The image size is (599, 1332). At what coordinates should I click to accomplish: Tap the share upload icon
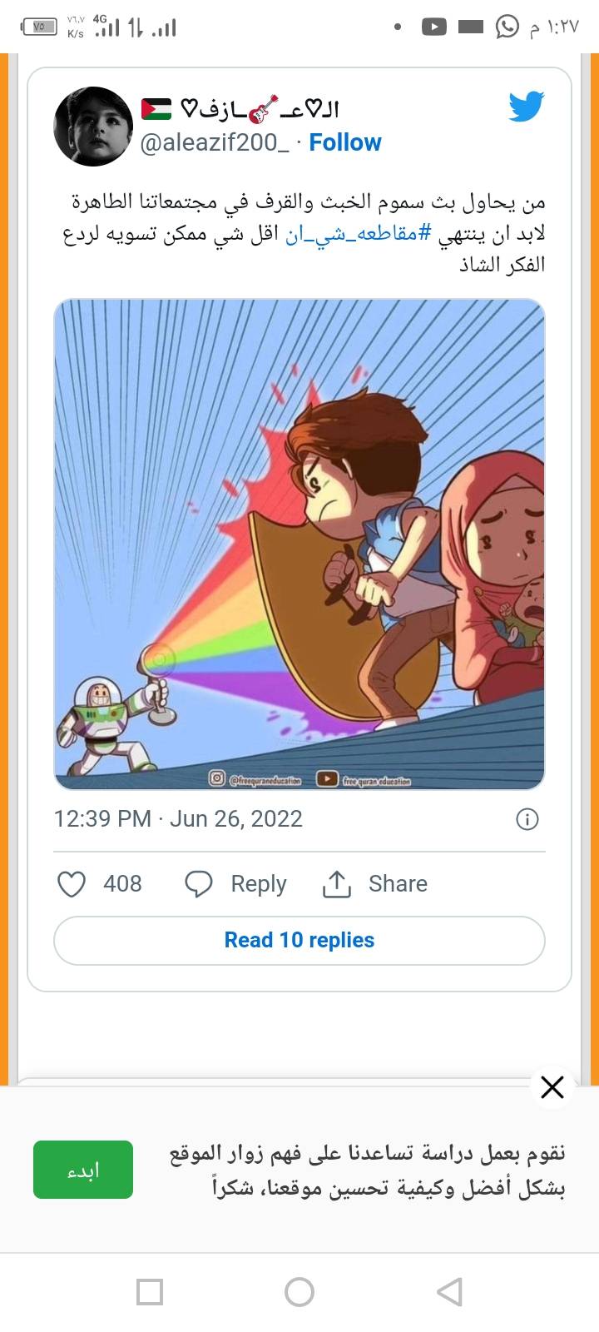coord(336,884)
